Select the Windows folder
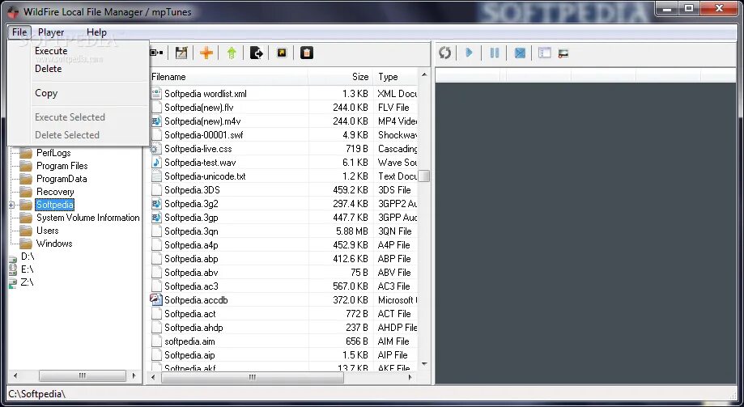The width and height of the screenshot is (744, 407). (54, 244)
